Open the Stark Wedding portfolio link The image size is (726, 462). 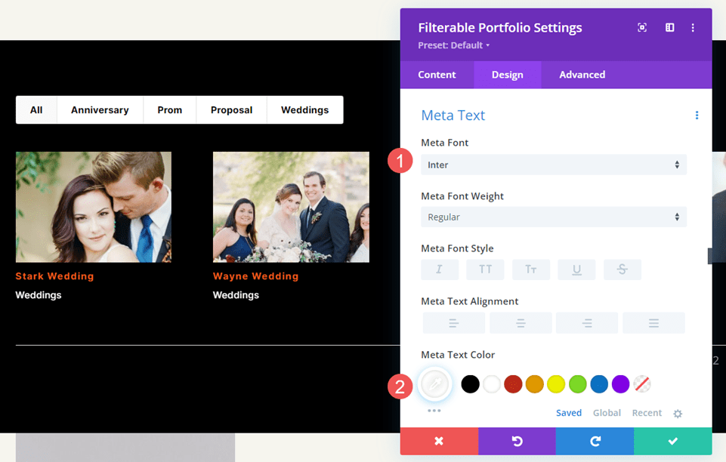[54, 276]
